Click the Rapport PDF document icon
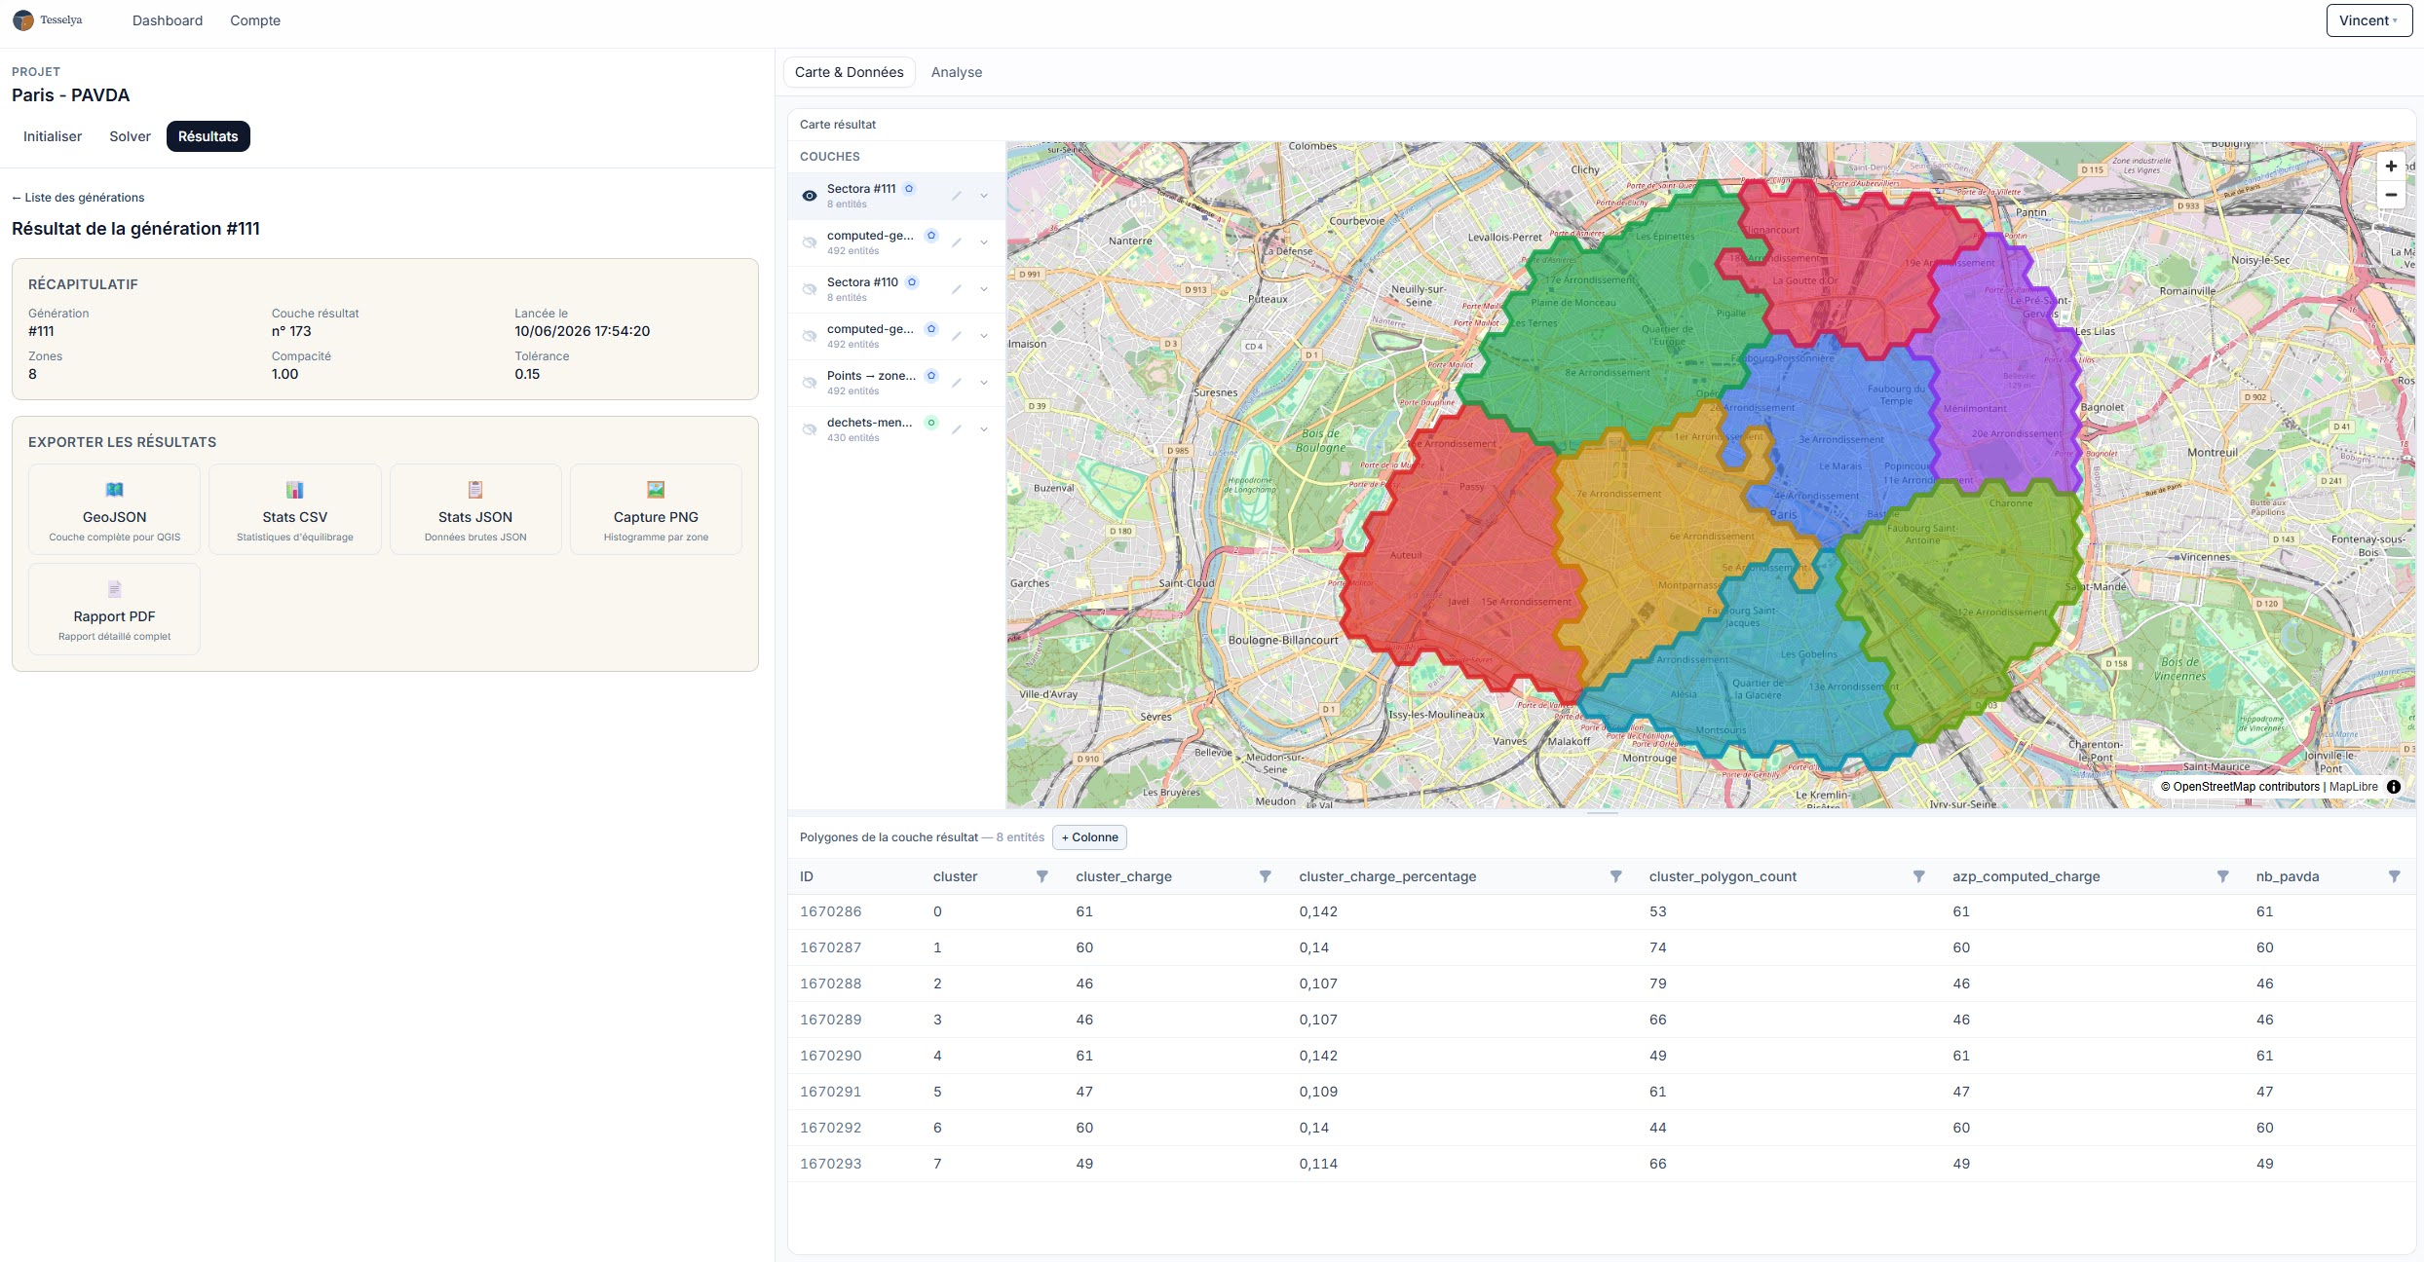 [114, 589]
